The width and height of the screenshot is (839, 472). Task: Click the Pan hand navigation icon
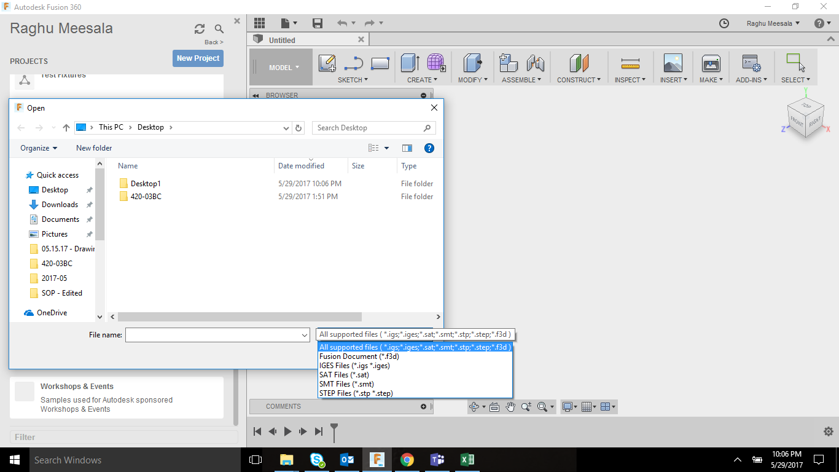[510, 407]
